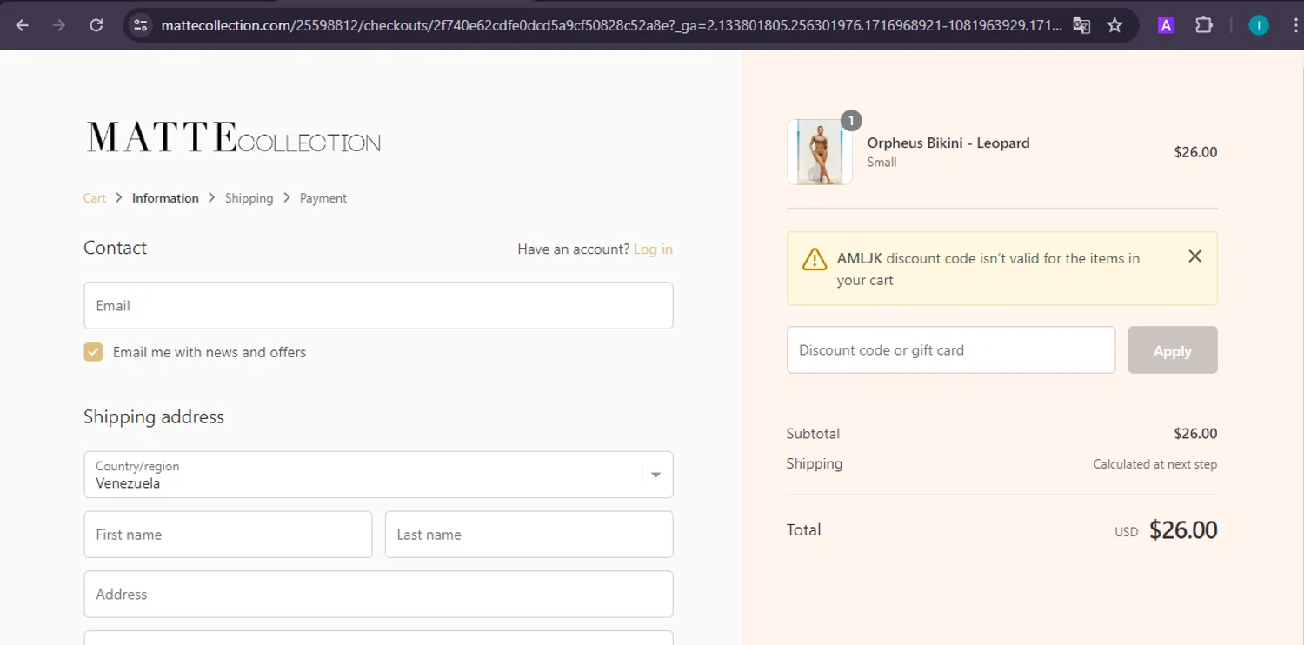Open the Chrome three-dot menu

(1295, 25)
